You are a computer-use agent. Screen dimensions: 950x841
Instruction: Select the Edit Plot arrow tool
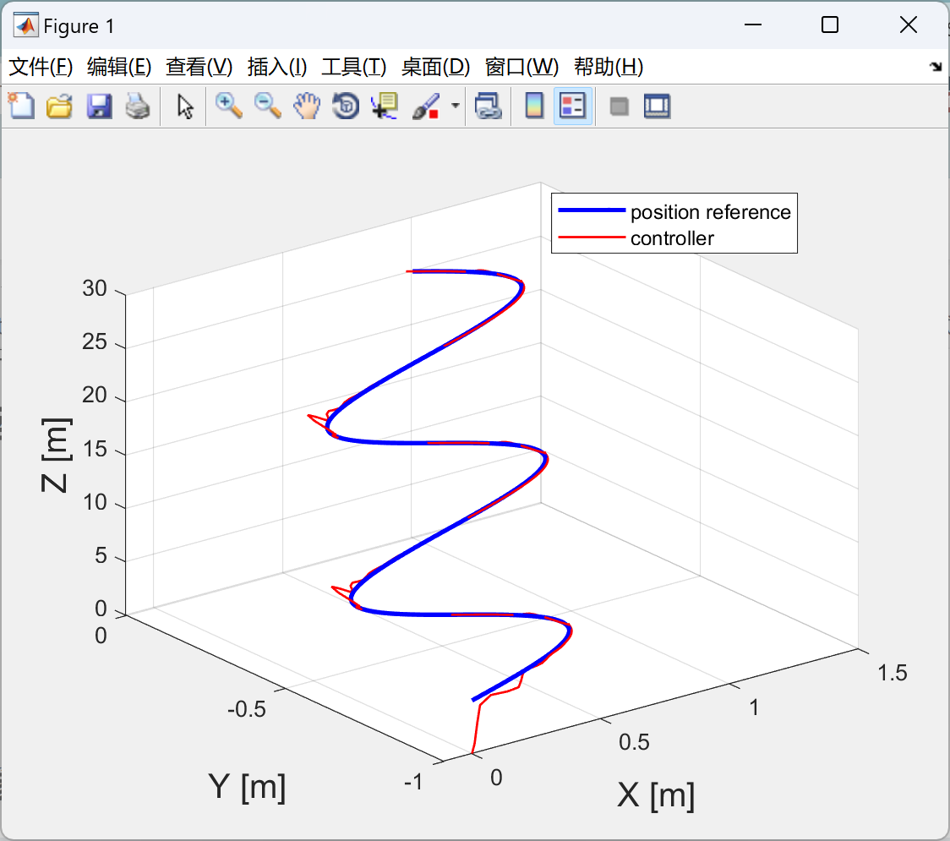pyautogui.click(x=185, y=106)
